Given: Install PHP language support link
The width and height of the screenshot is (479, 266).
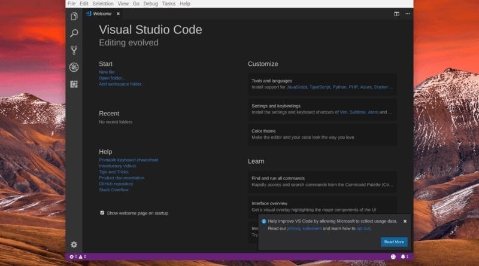Looking at the screenshot, I should pyautogui.click(x=353, y=87).
